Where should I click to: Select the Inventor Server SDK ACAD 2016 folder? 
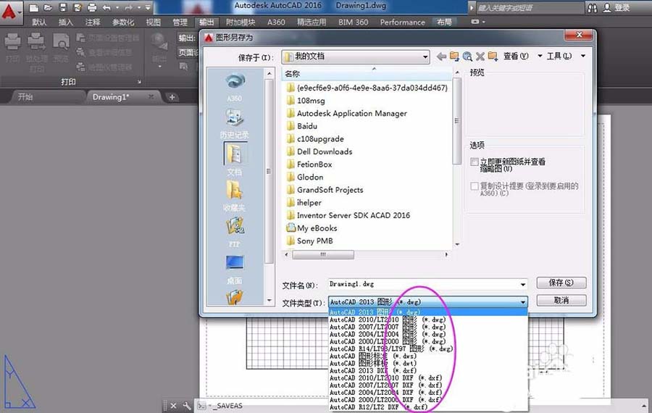353,215
